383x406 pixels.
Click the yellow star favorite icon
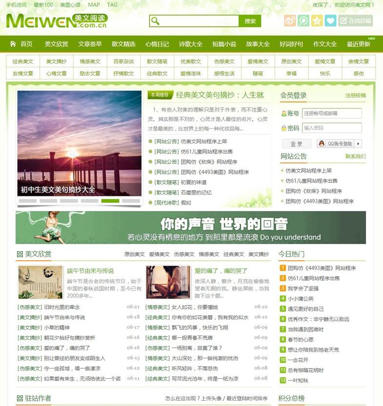tap(317, 20)
